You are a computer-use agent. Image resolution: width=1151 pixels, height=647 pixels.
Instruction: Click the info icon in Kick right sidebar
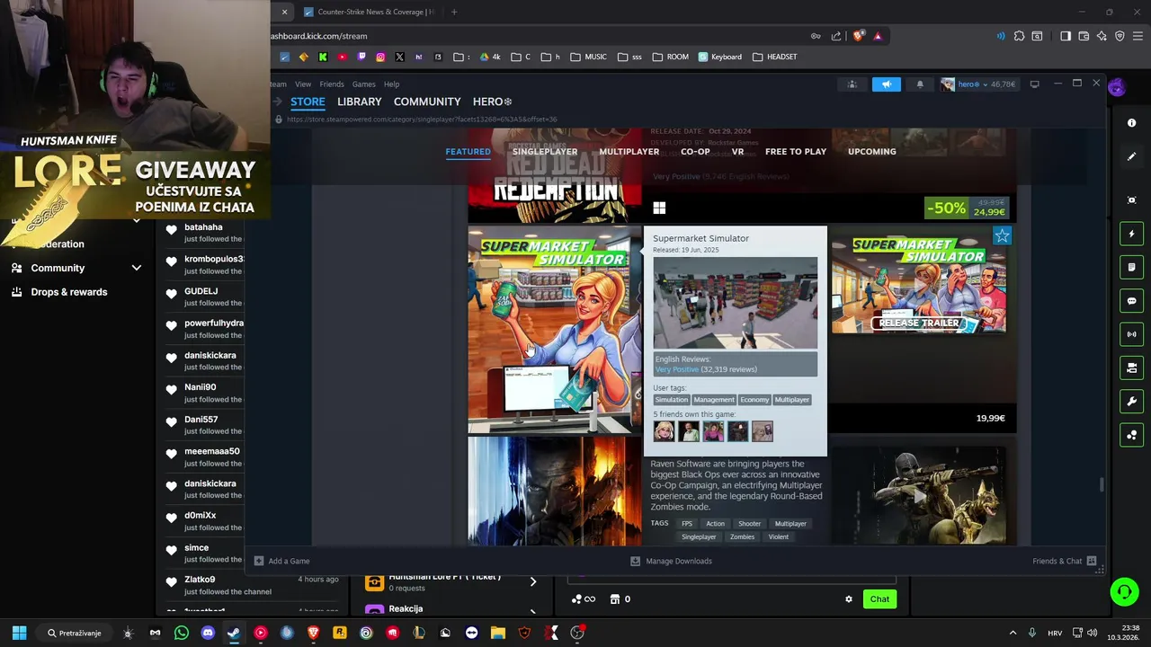[1132, 123]
